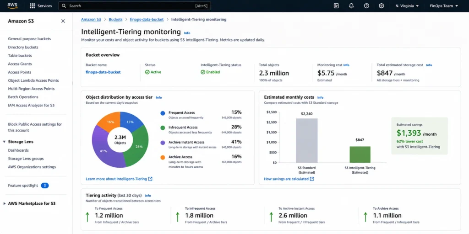The width and height of the screenshot is (469, 234).
Task: Open Info next to Object distribution by access tier
Action: point(159,98)
